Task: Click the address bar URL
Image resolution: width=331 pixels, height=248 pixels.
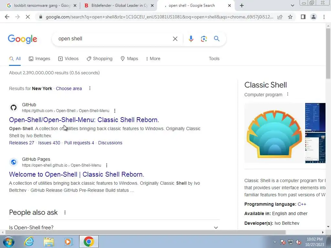Action: tap(159, 17)
